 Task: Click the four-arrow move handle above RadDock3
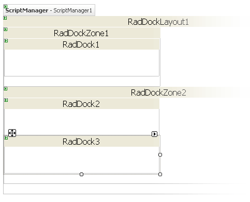pos(12,133)
